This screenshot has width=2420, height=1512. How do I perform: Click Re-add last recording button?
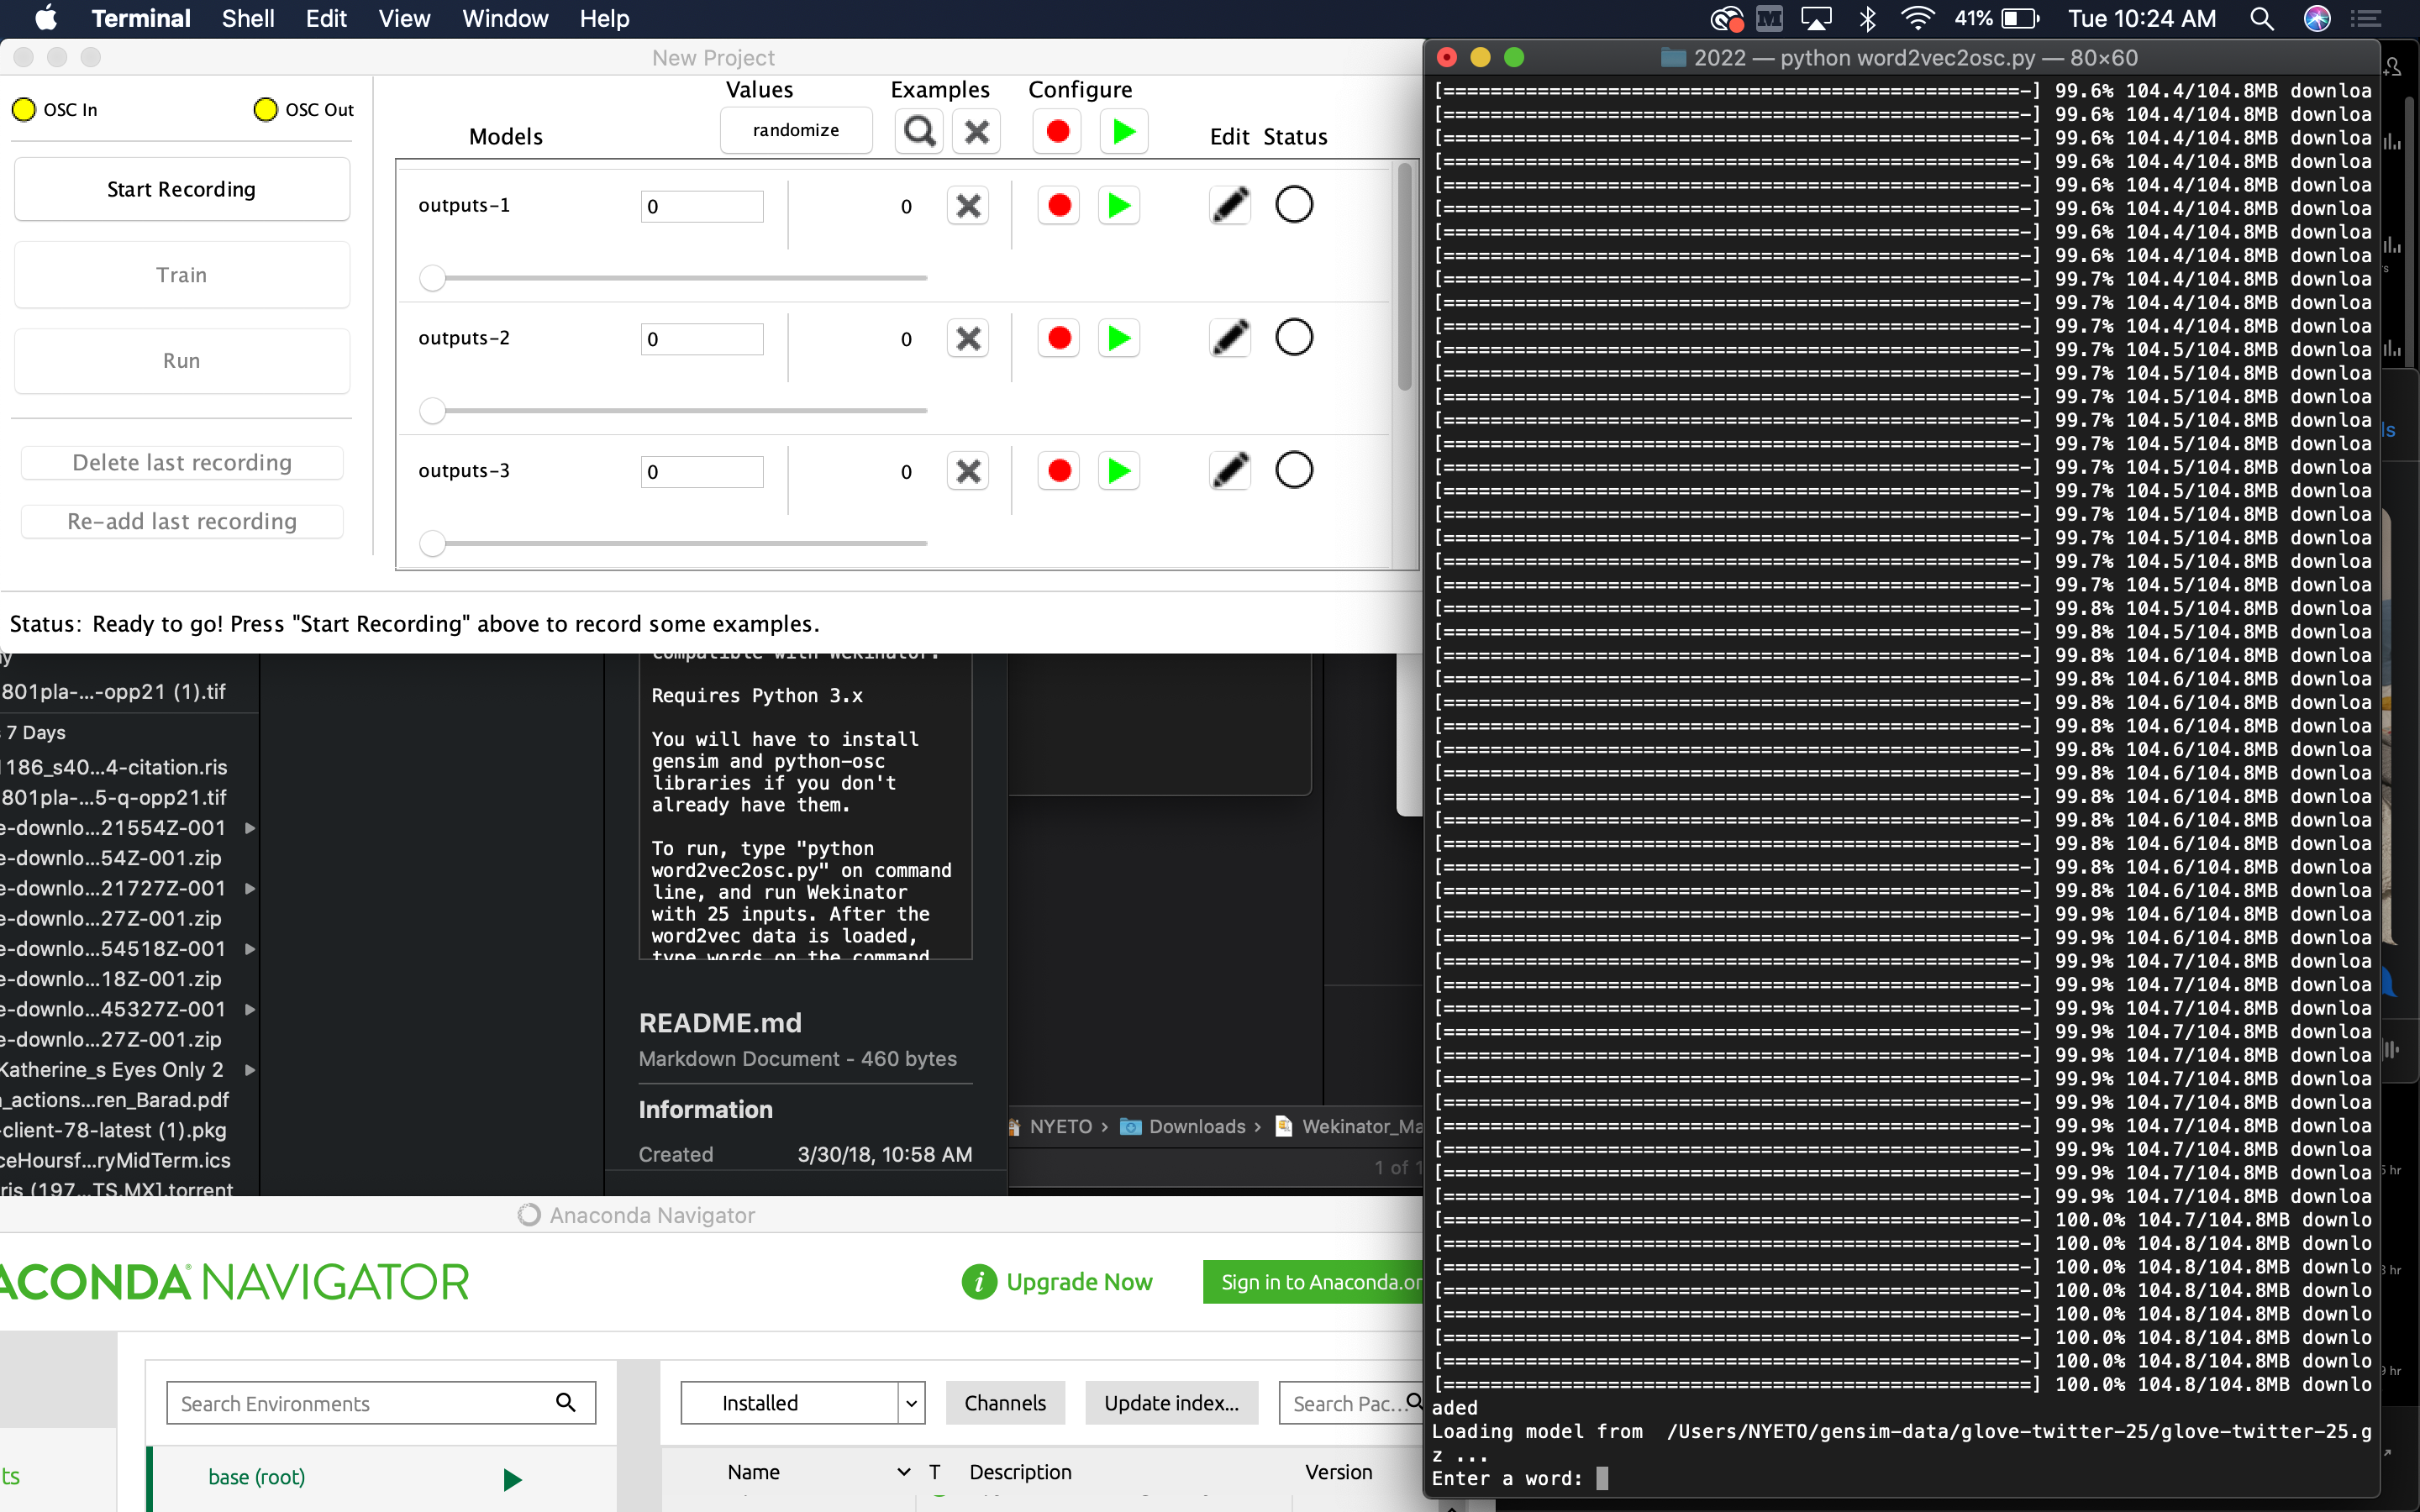(x=182, y=521)
